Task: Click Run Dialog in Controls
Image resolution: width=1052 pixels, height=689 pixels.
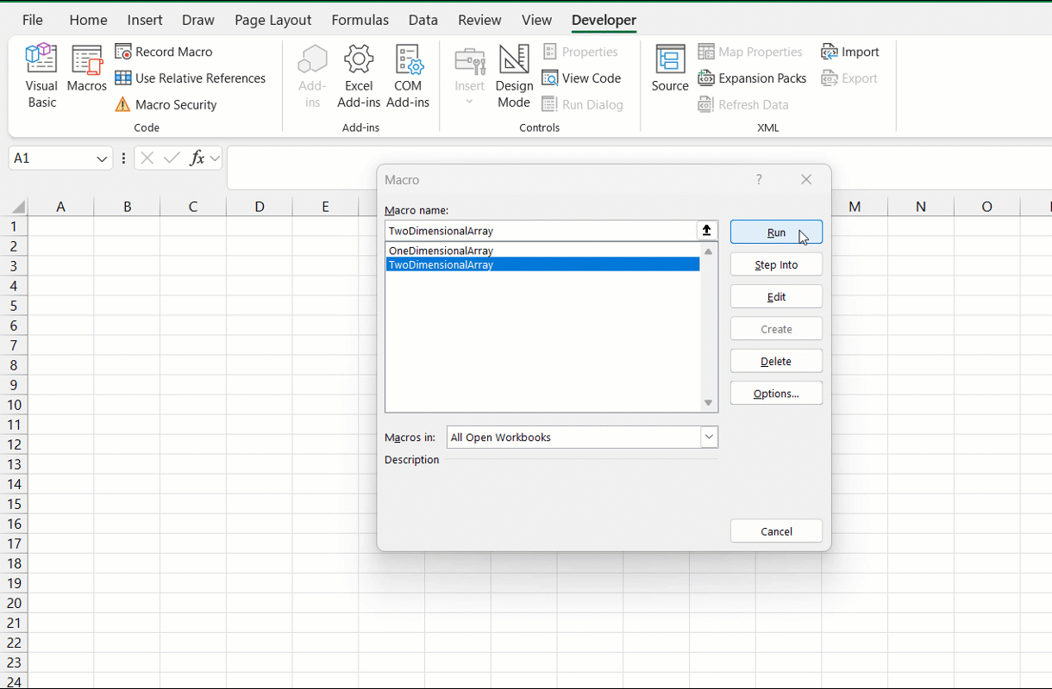Action: [583, 105]
